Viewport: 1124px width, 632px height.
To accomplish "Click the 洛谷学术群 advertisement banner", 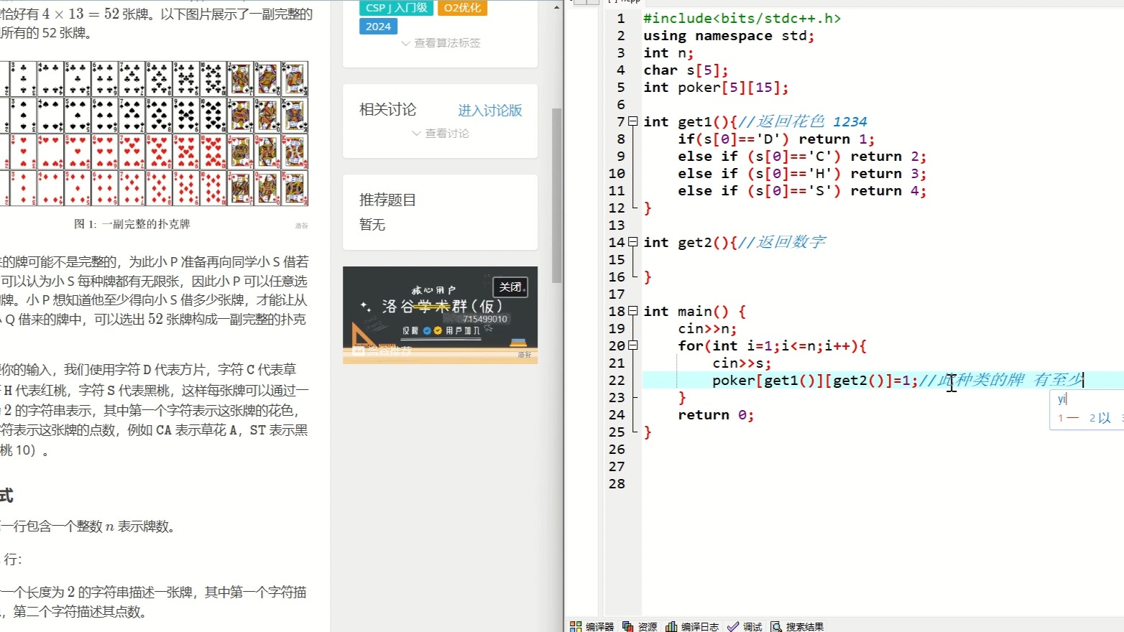I will click(x=440, y=315).
